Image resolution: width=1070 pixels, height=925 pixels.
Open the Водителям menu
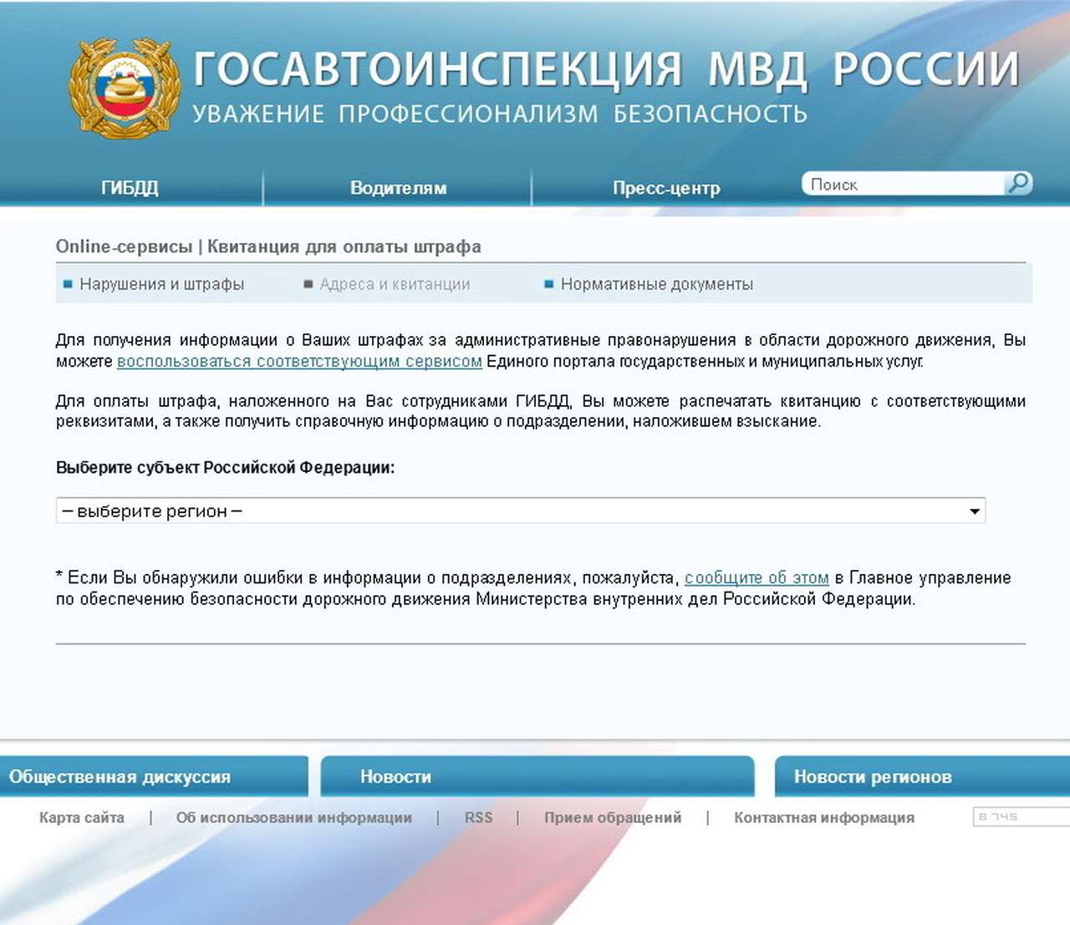click(399, 187)
